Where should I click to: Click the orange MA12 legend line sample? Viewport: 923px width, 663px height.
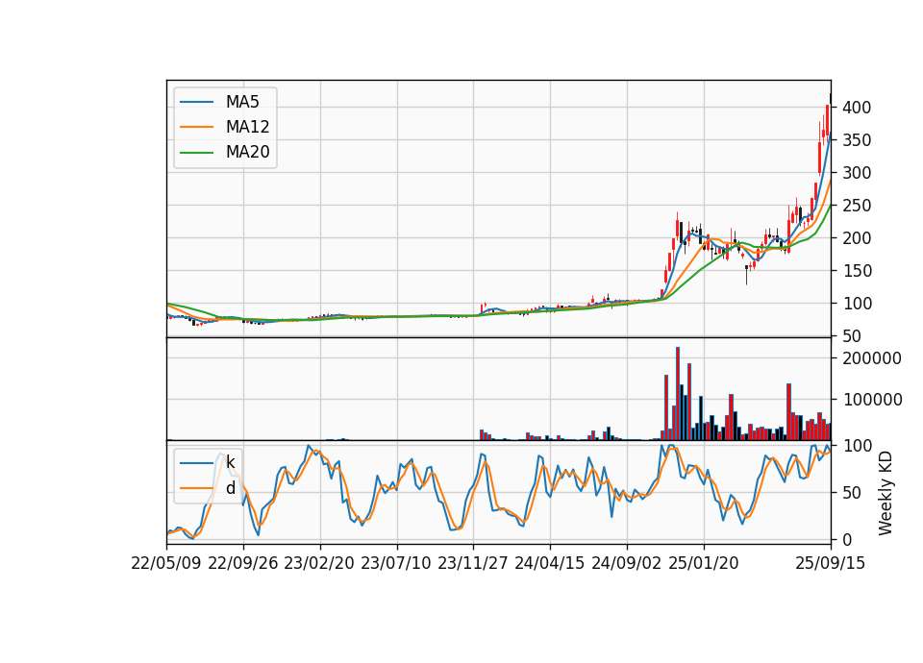coord(196,127)
